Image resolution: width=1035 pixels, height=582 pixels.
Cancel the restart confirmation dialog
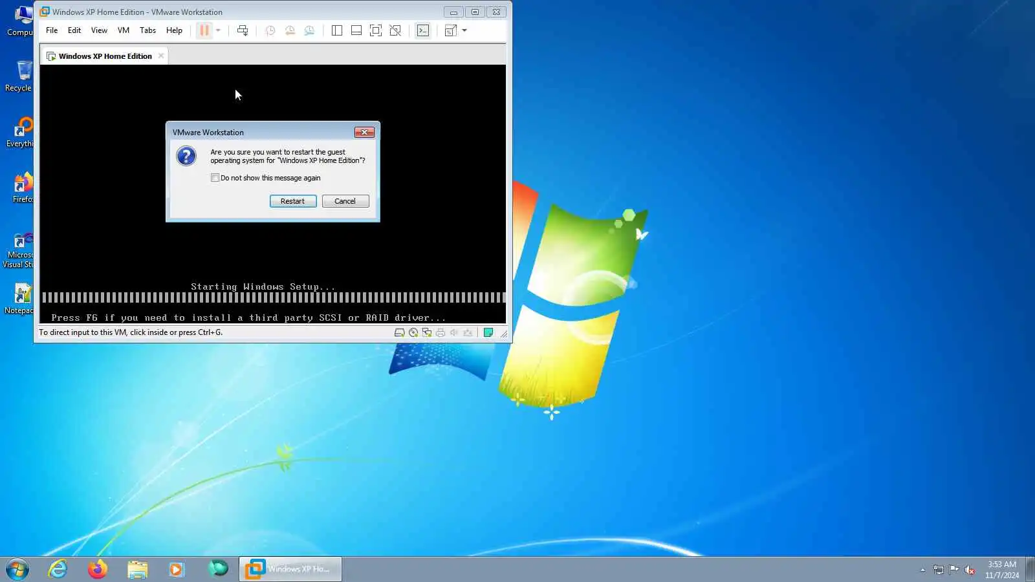click(345, 201)
